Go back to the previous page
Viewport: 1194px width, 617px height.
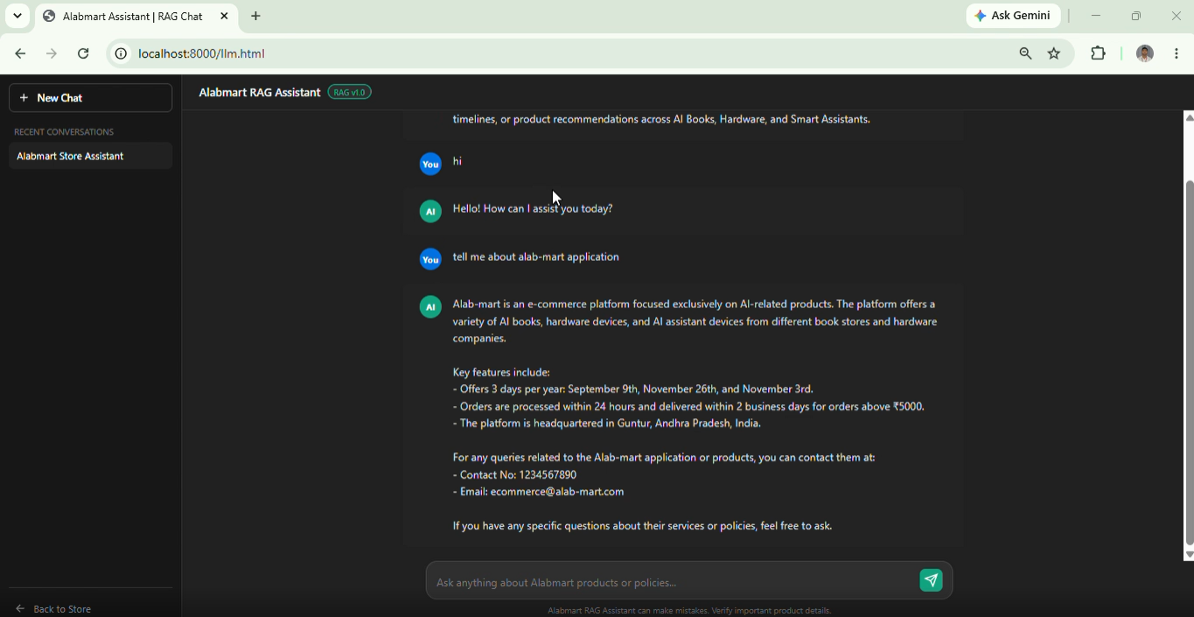click(20, 53)
